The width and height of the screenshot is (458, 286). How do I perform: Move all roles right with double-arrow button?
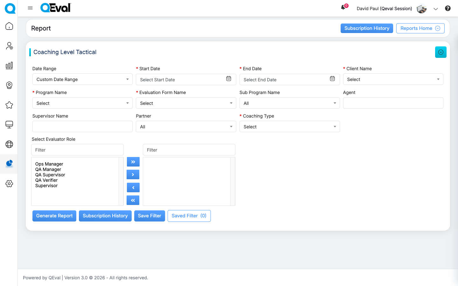pyautogui.click(x=133, y=162)
